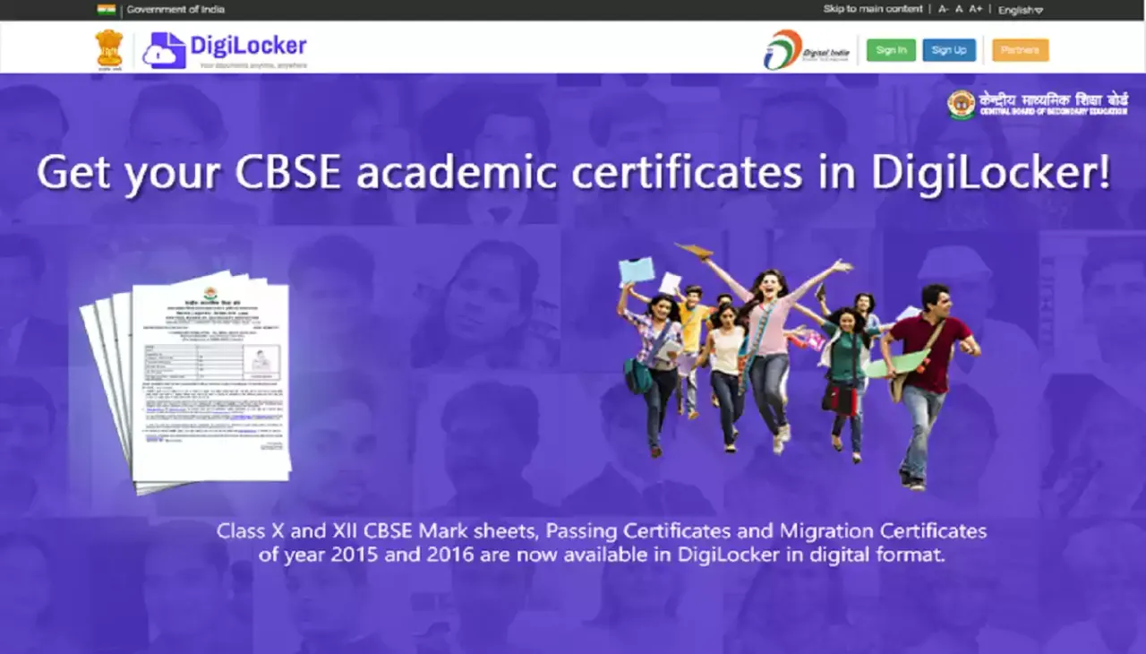Image resolution: width=1146 pixels, height=654 pixels.
Task: Click the mark sheet documents image
Action: pos(186,383)
